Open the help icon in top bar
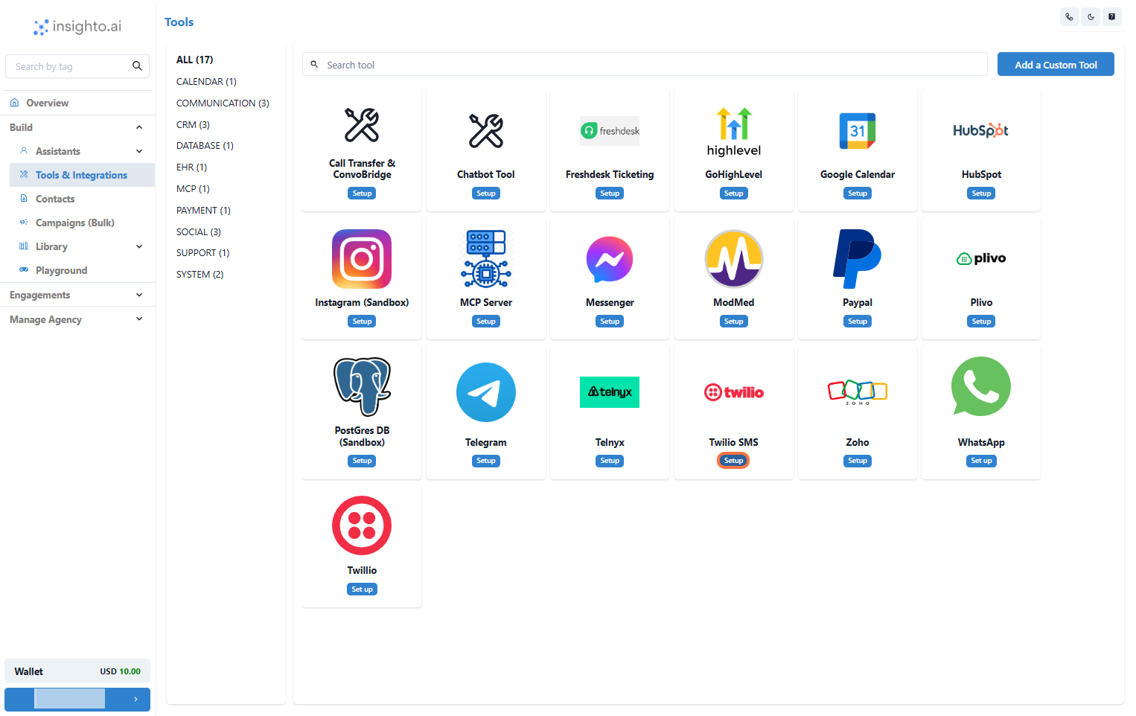The width and height of the screenshot is (1136, 716). [x=1111, y=16]
